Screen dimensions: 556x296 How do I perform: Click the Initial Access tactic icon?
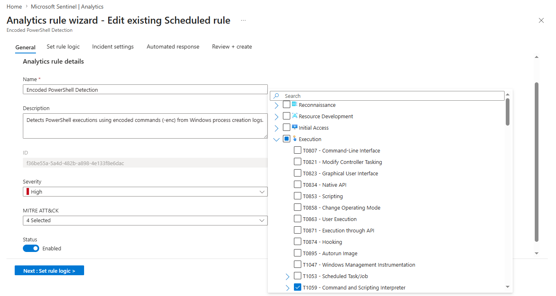[295, 127]
